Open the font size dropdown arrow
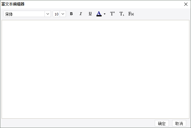 pyautogui.click(x=63, y=14)
